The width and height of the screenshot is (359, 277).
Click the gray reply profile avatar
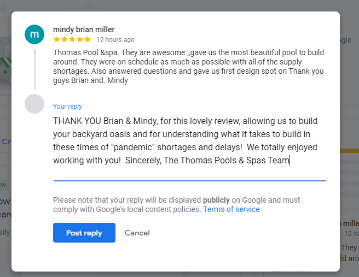tap(34, 104)
